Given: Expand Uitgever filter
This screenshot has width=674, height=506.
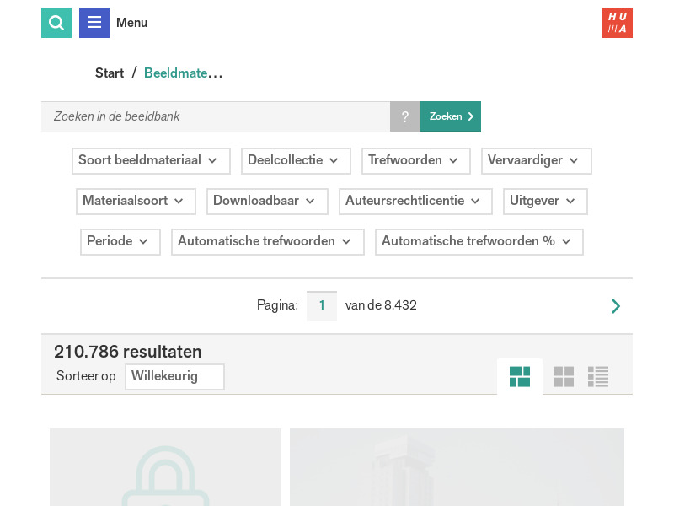Looking at the screenshot, I should (x=545, y=202).
